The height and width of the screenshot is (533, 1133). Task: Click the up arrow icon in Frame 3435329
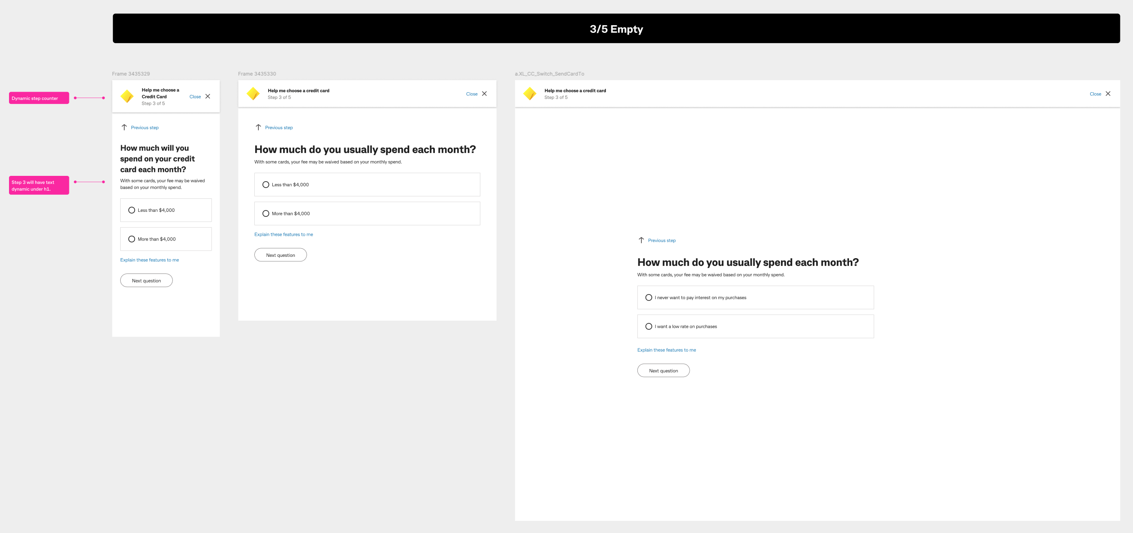click(124, 127)
